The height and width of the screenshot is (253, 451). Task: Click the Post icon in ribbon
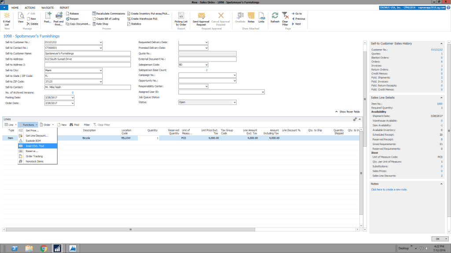pos(48,17)
